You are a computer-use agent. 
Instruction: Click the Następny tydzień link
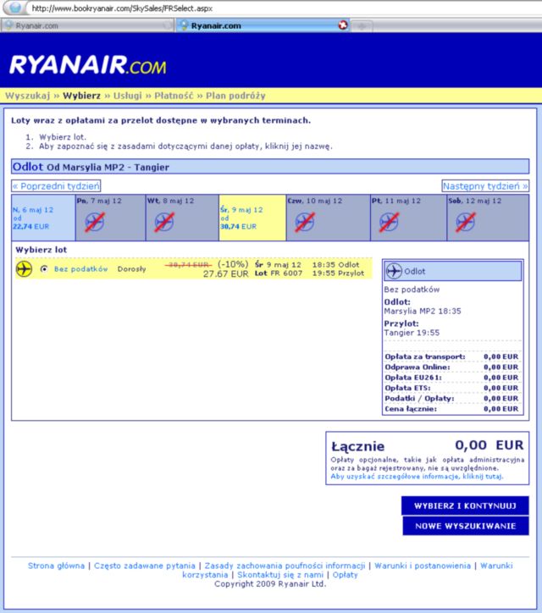pos(485,186)
